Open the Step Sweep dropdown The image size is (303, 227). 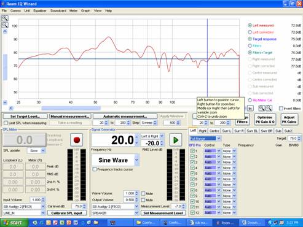pyautogui.click(x=155, y=123)
